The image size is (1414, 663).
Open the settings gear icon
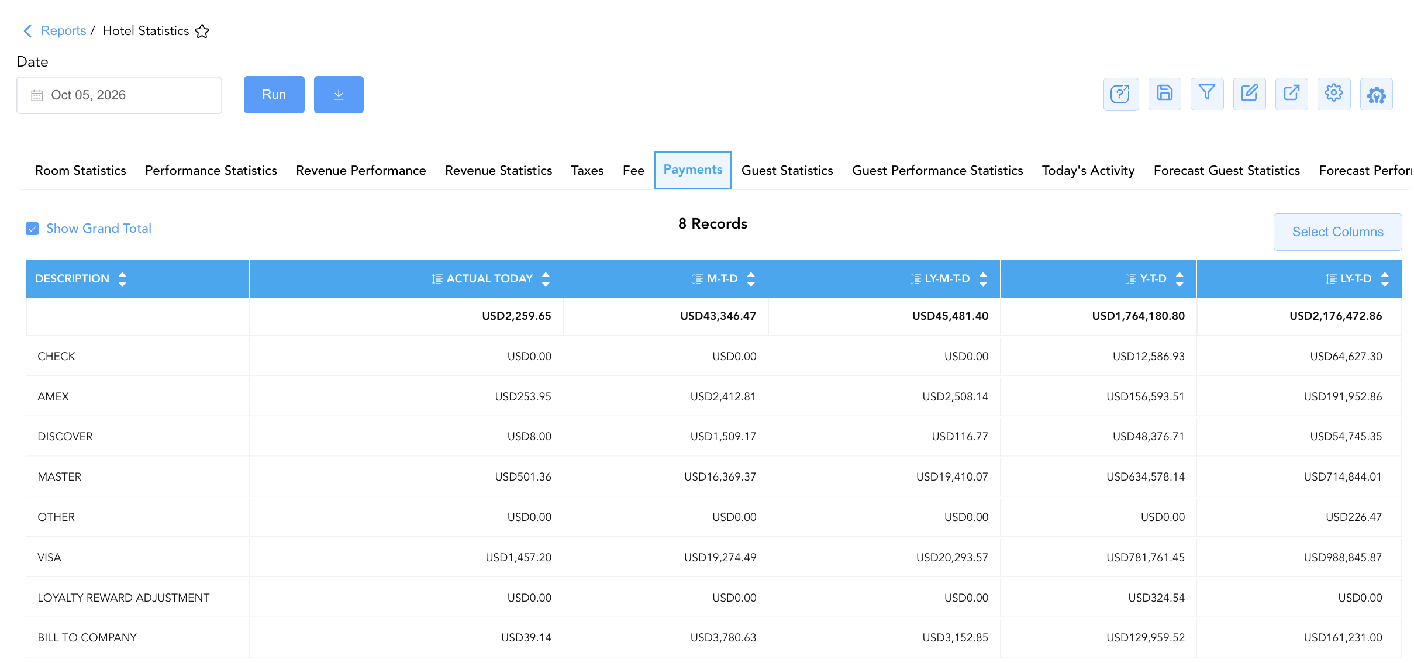pyautogui.click(x=1334, y=94)
